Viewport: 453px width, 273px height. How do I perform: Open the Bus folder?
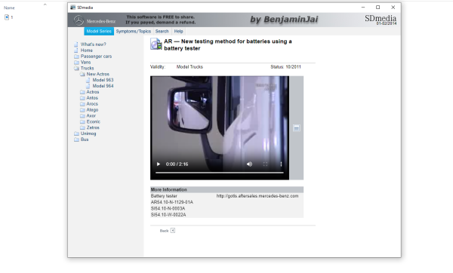pyautogui.click(x=85, y=140)
